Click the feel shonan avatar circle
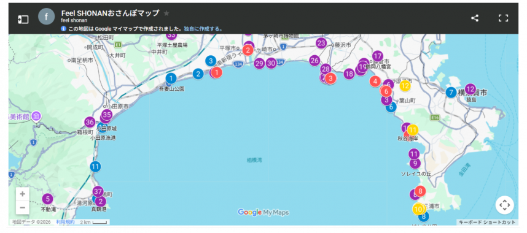 click(x=47, y=17)
